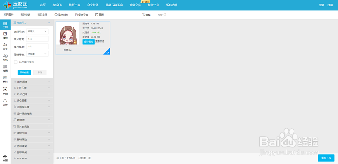Screen dimensions: 338x164
Task: Open 我的上传 in the toolbar
Action: point(42,15)
